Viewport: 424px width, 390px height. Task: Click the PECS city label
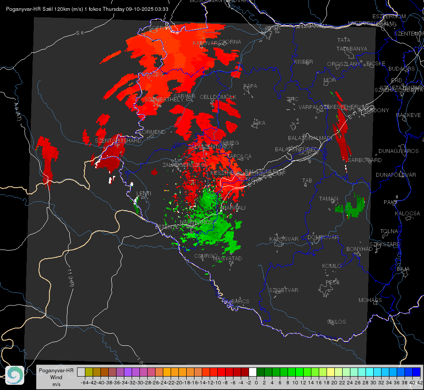tap(333, 282)
